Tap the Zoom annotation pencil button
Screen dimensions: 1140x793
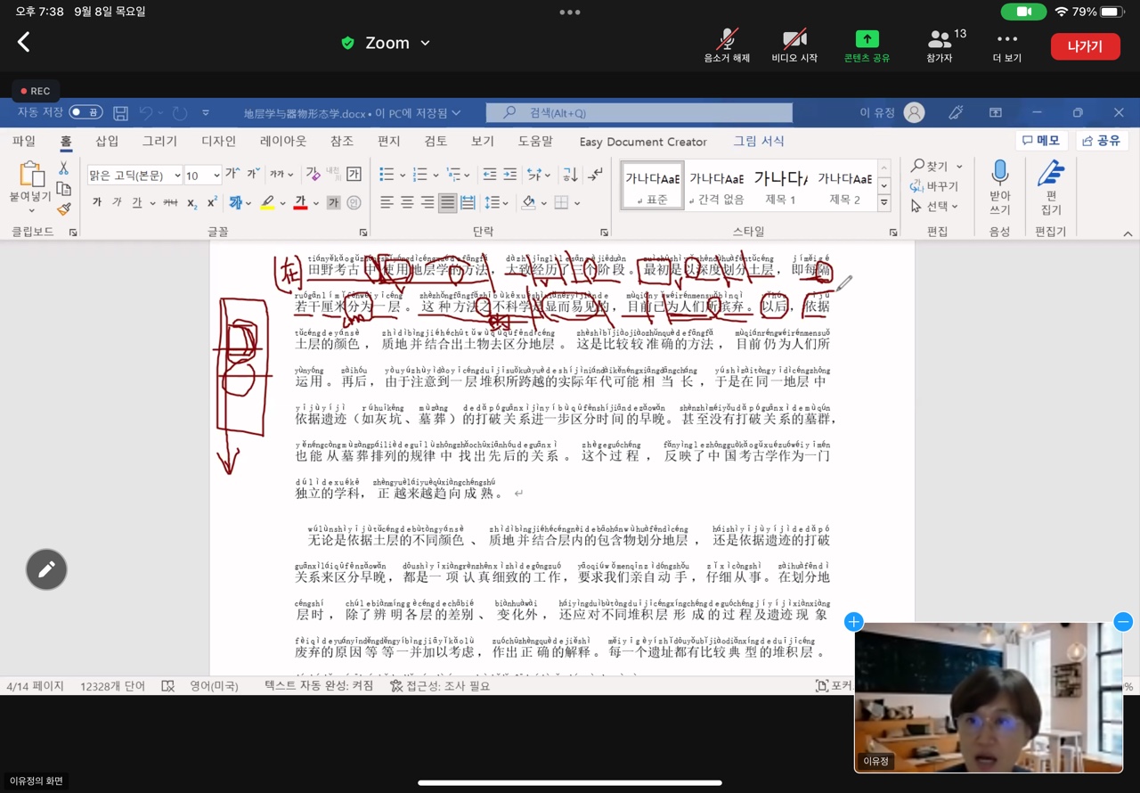click(x=46, y=569)
